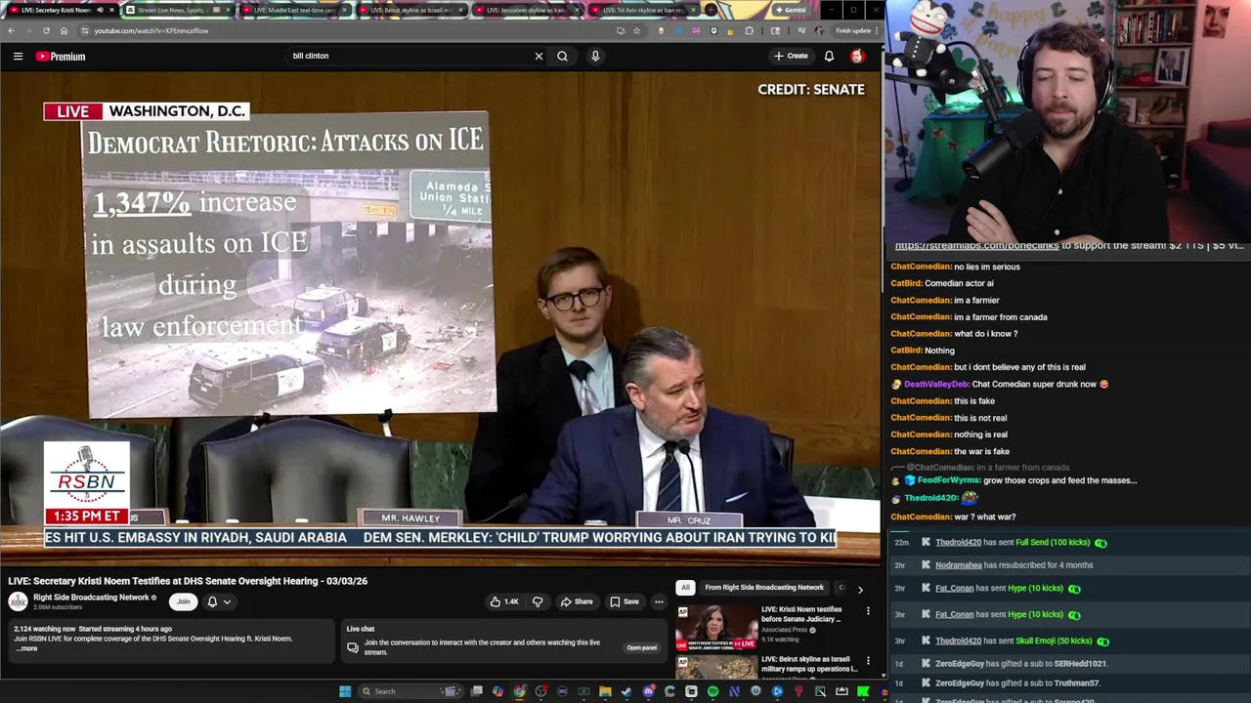Open the browser extensions puzzle icon

pyautogui.click(x=750, y=30)
